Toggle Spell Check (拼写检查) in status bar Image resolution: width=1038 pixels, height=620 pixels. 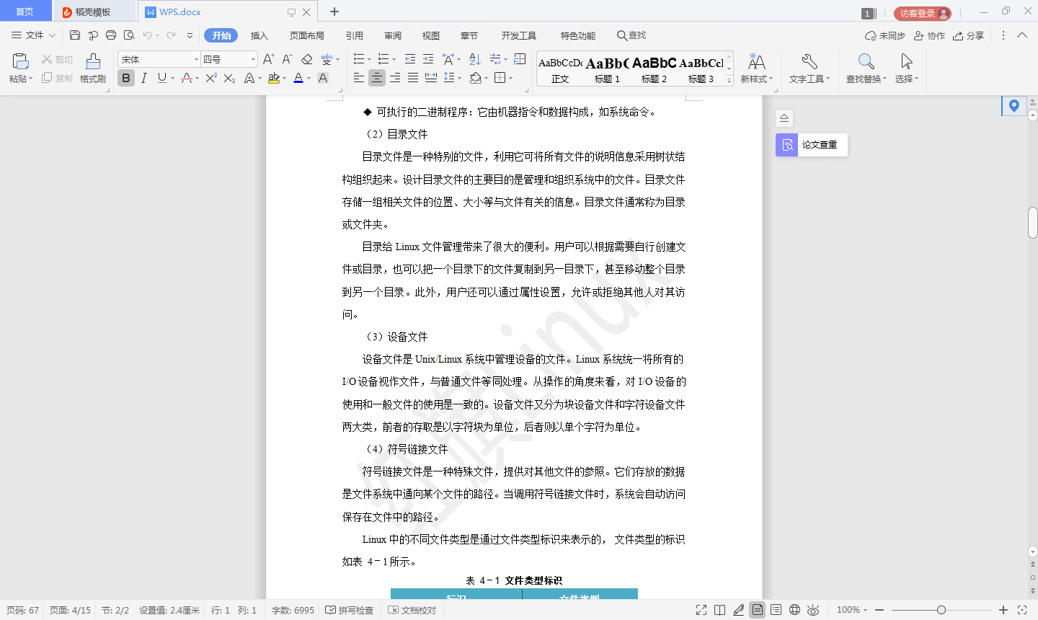350,610
